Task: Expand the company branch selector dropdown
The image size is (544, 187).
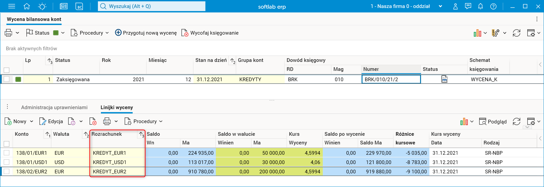Action: 440,6
